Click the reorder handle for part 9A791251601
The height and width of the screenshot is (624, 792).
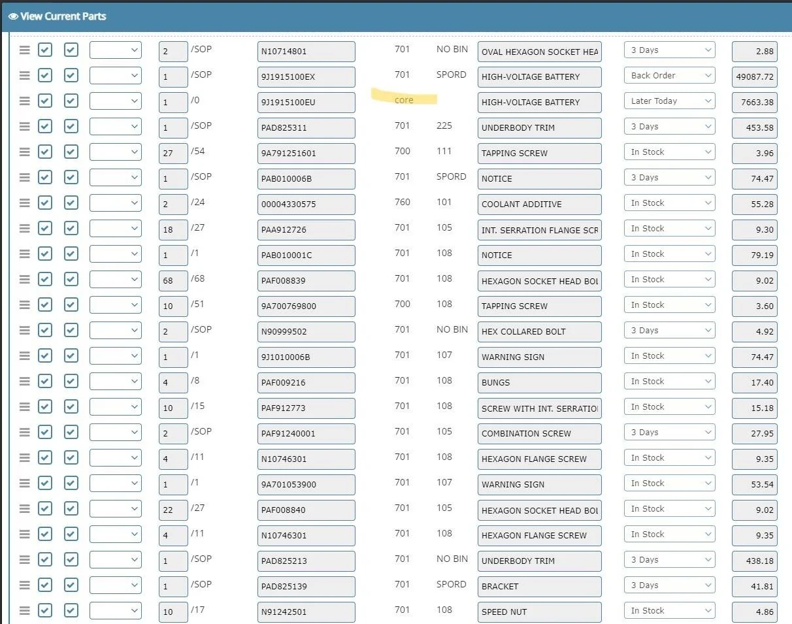pyautogui.click(x=25, y=152)
